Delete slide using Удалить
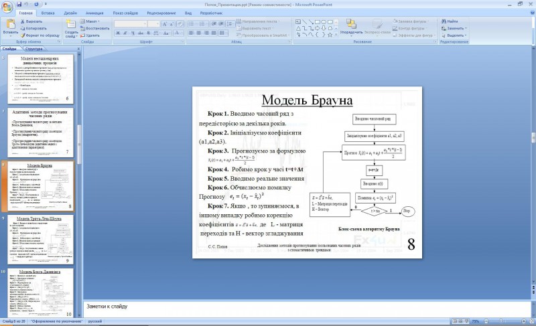 [x=90, y=35]
